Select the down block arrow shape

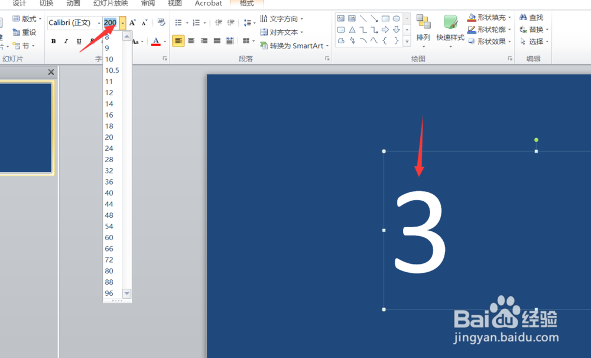tap(396, 30)
